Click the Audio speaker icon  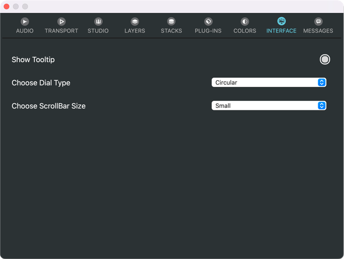point(25,22)
